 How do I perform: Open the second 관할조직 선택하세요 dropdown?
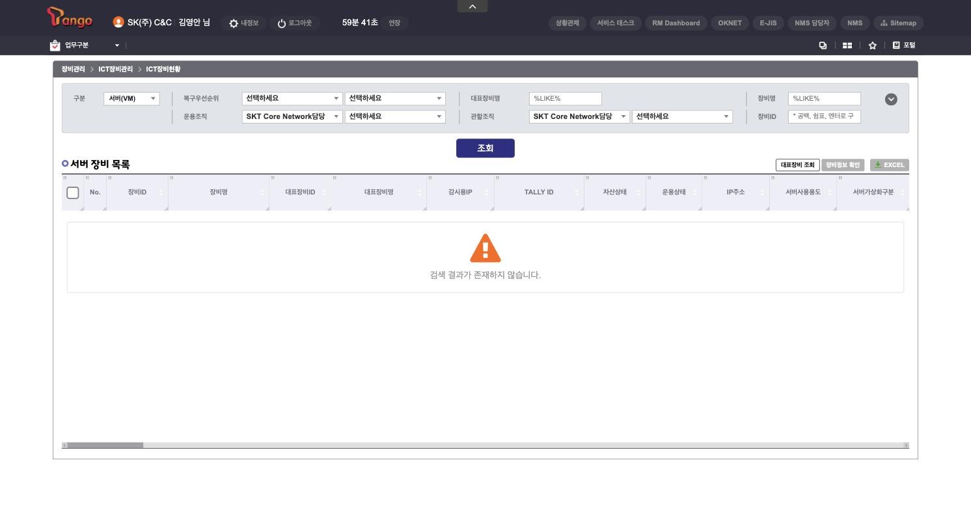click(682, 117)
